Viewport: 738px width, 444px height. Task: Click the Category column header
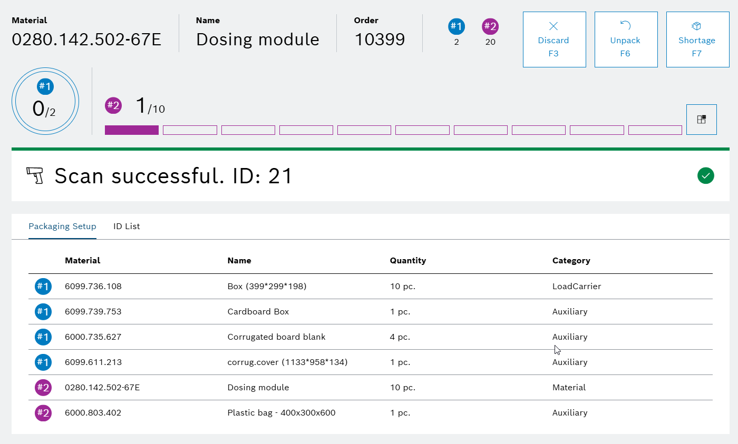pos(571,261)
